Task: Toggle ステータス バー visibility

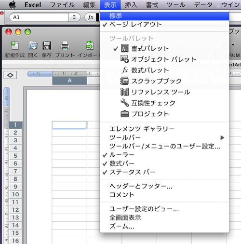Action: [164, 172]
